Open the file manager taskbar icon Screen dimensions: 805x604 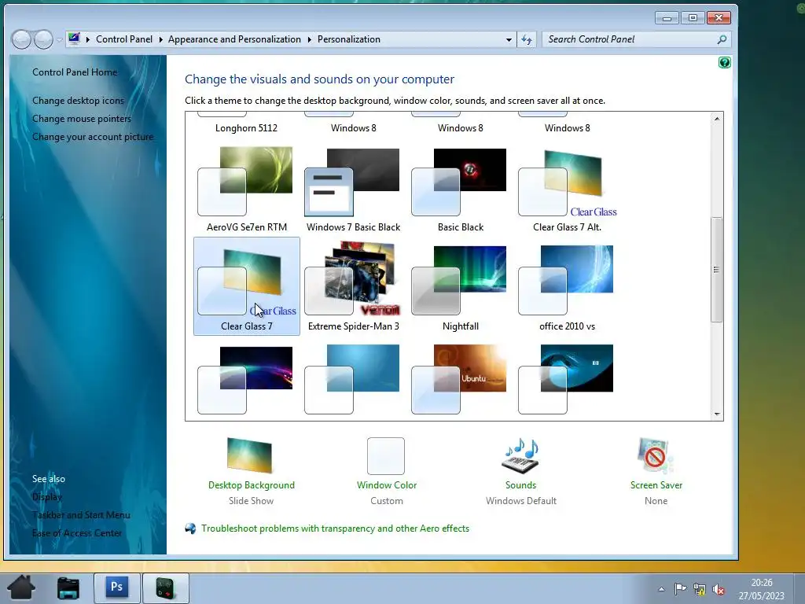68,588
